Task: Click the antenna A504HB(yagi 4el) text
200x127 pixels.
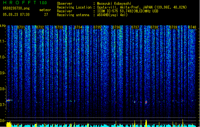Action: (x=112, y=15)
